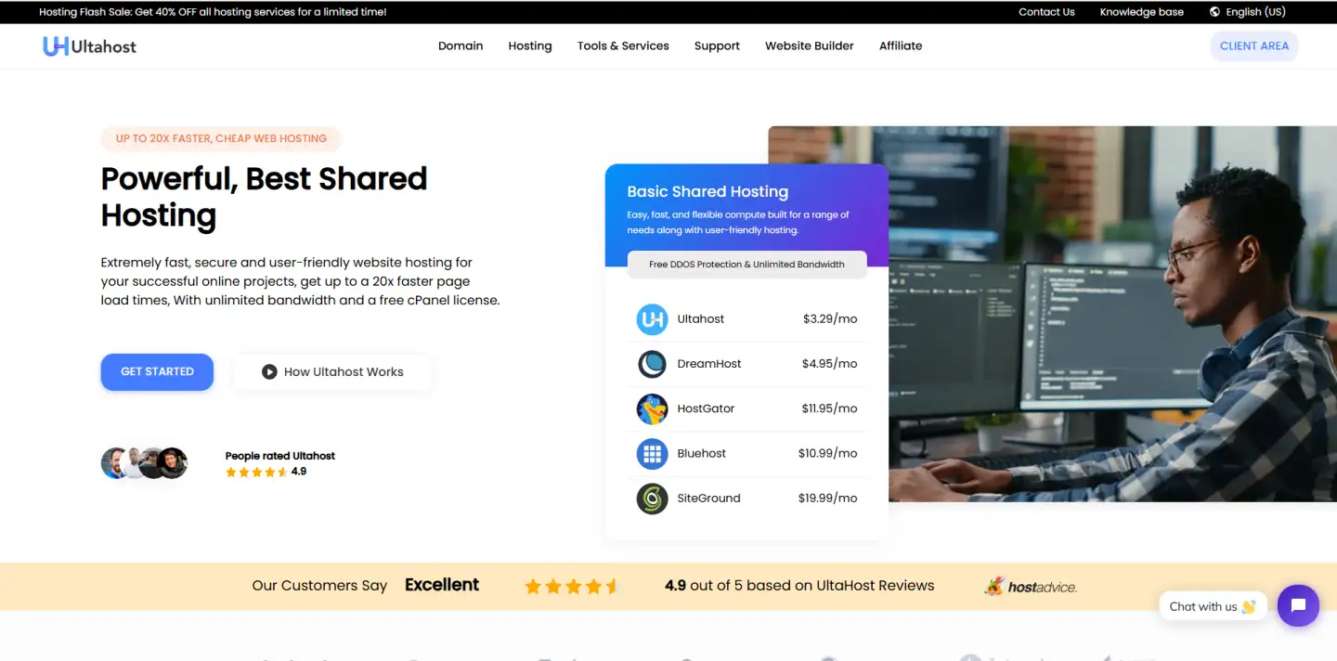1337x661 pixels.
Task: Open the Knowledge base link
Action: (1142, 12)
